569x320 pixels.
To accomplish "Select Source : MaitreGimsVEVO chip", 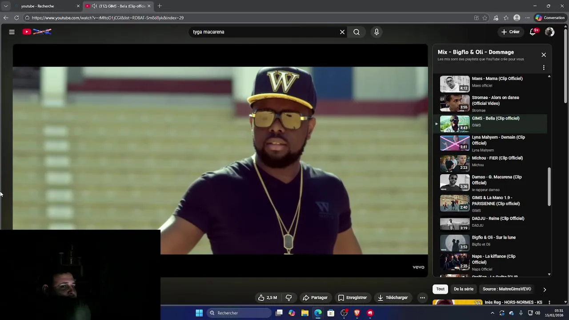I will click(x=507, y=289).
